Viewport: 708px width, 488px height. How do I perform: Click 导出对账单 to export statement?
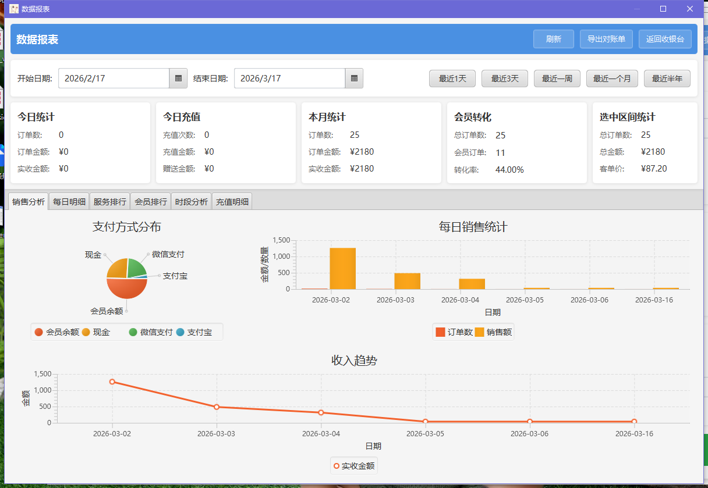(606, 39)
